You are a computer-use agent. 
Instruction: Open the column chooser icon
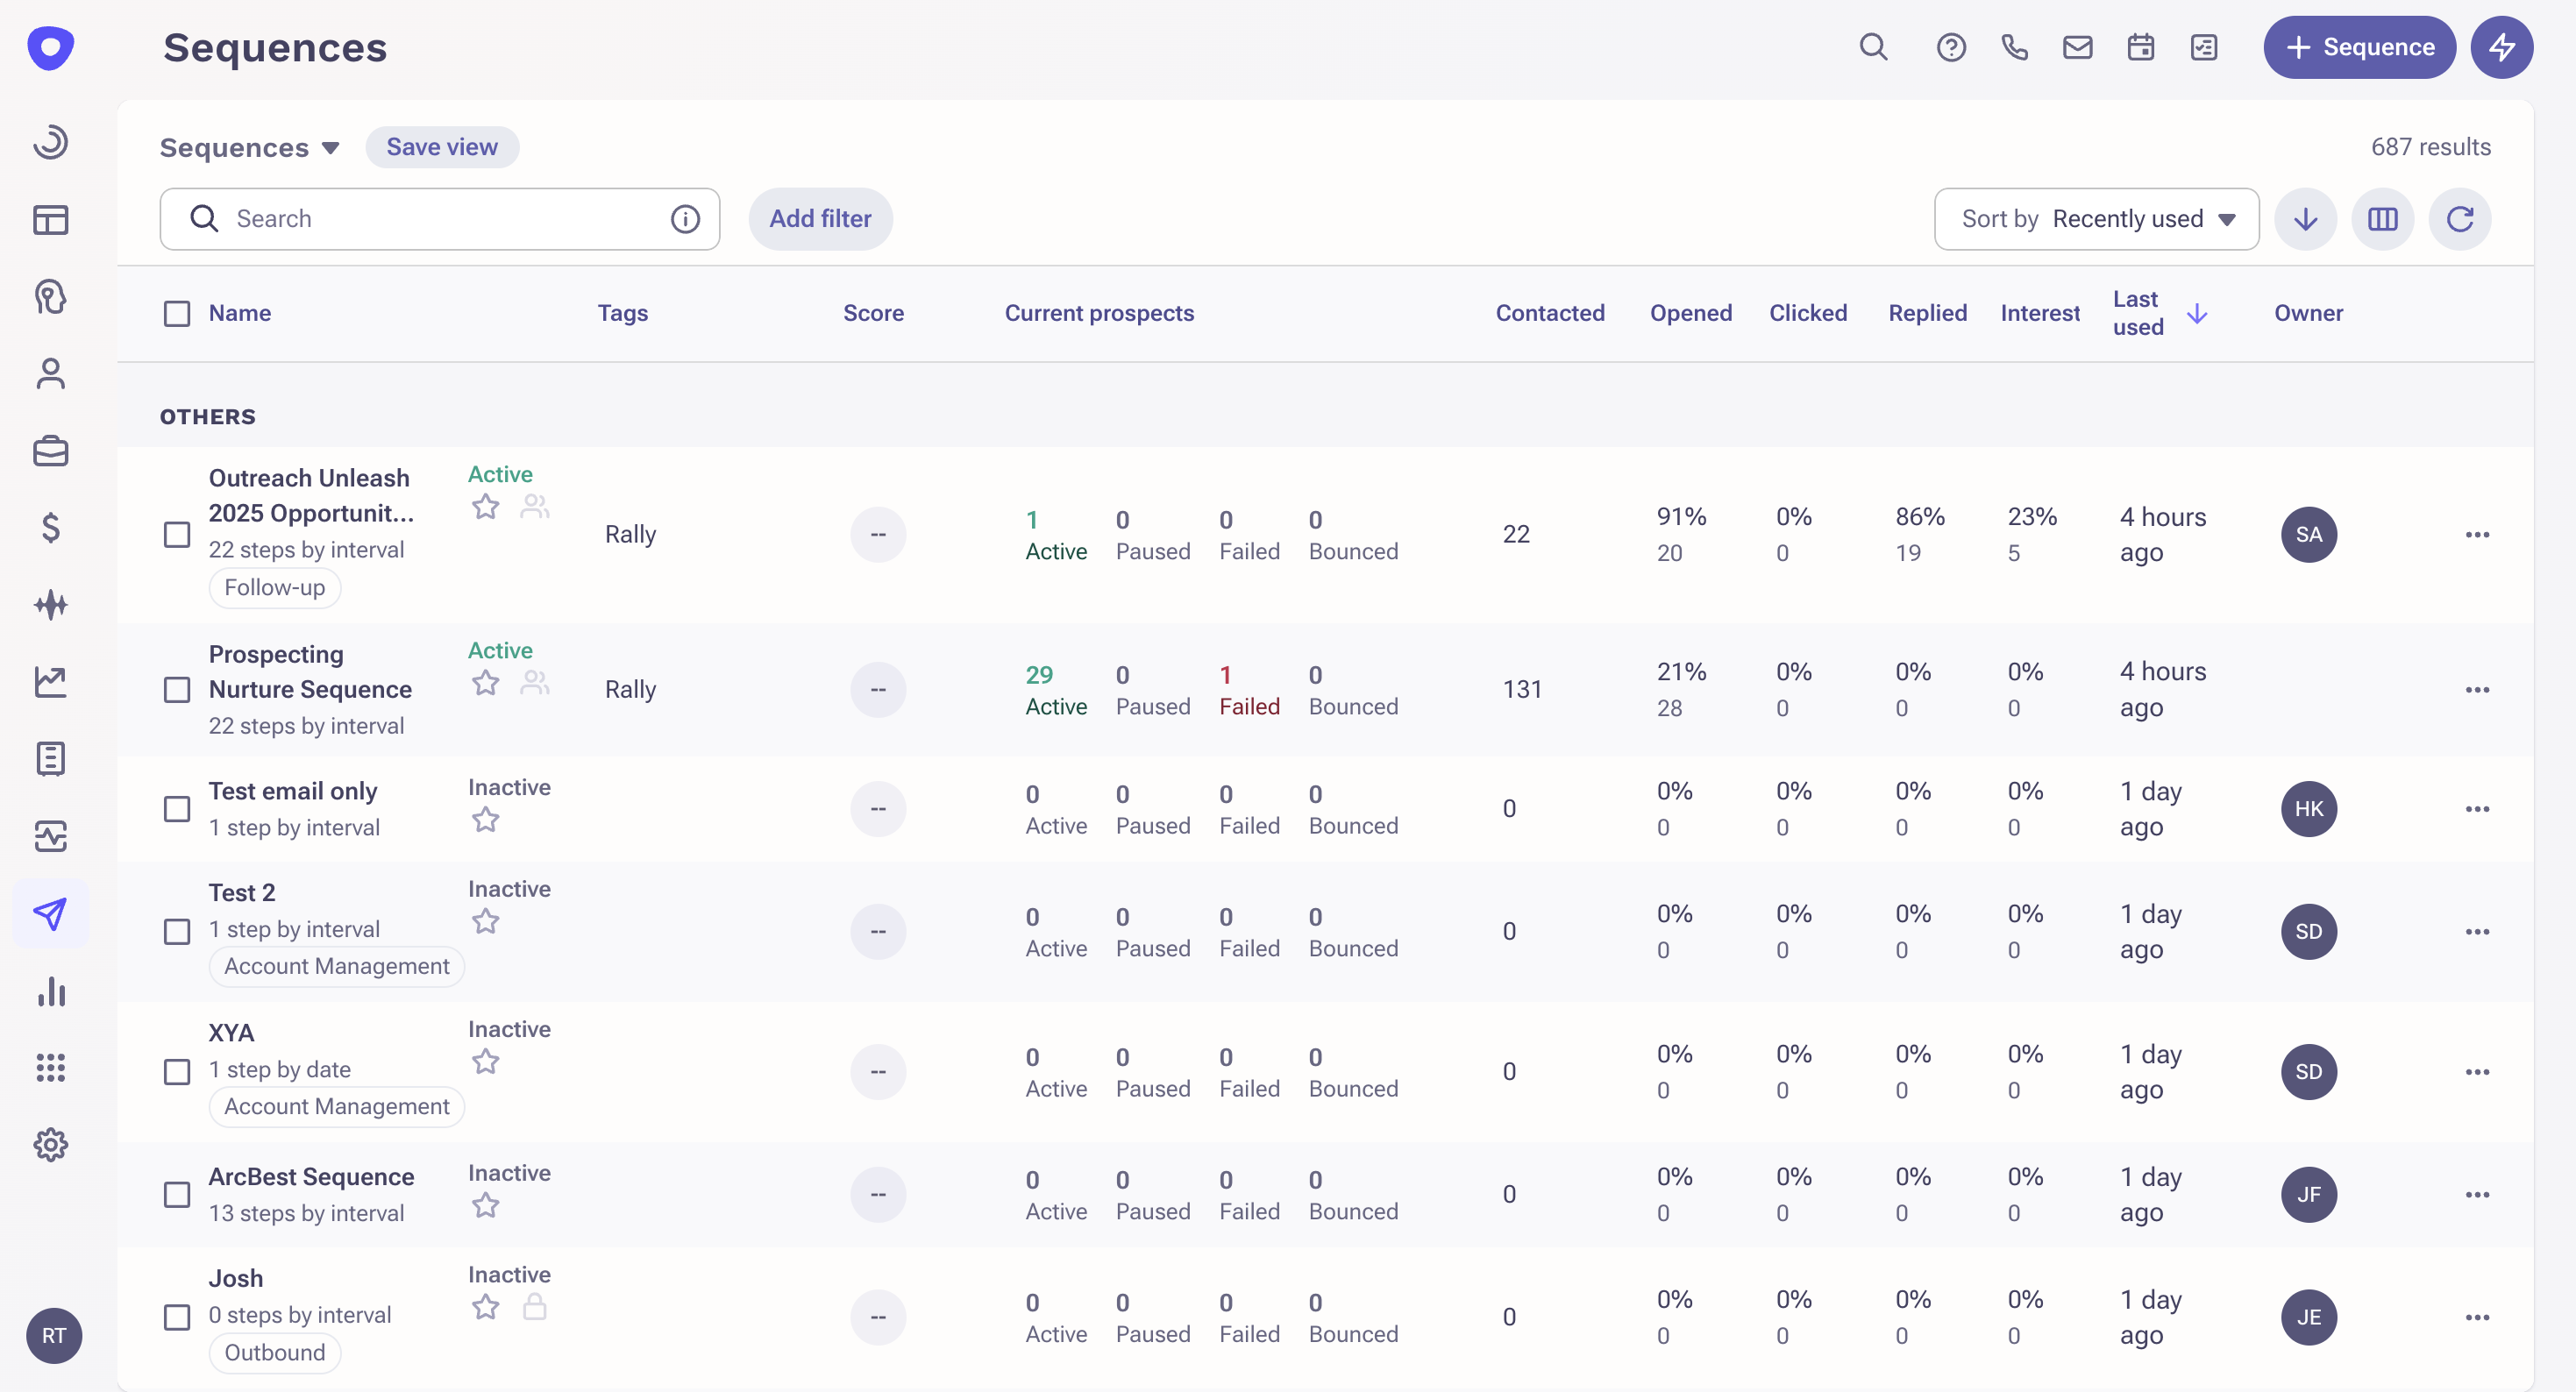(x=2382, y=219)
